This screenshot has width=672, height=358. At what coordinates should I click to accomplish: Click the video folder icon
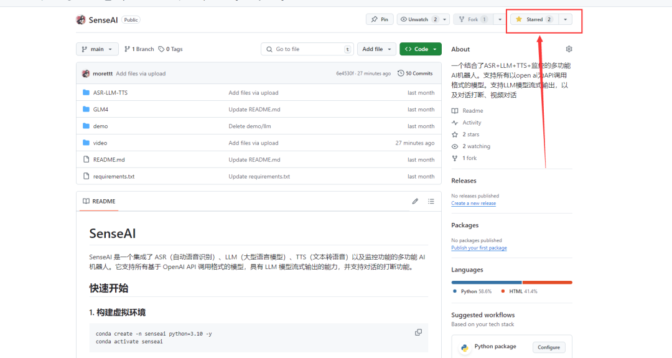[x=86, y=143]
